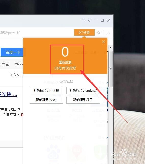
Task: Click the 重新搜索 link
Action: coord(65,62)
